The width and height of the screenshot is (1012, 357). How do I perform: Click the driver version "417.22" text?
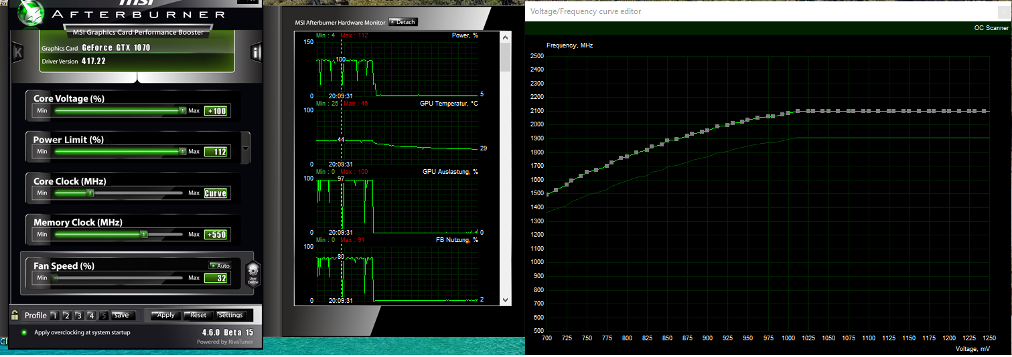coord(95,61)
